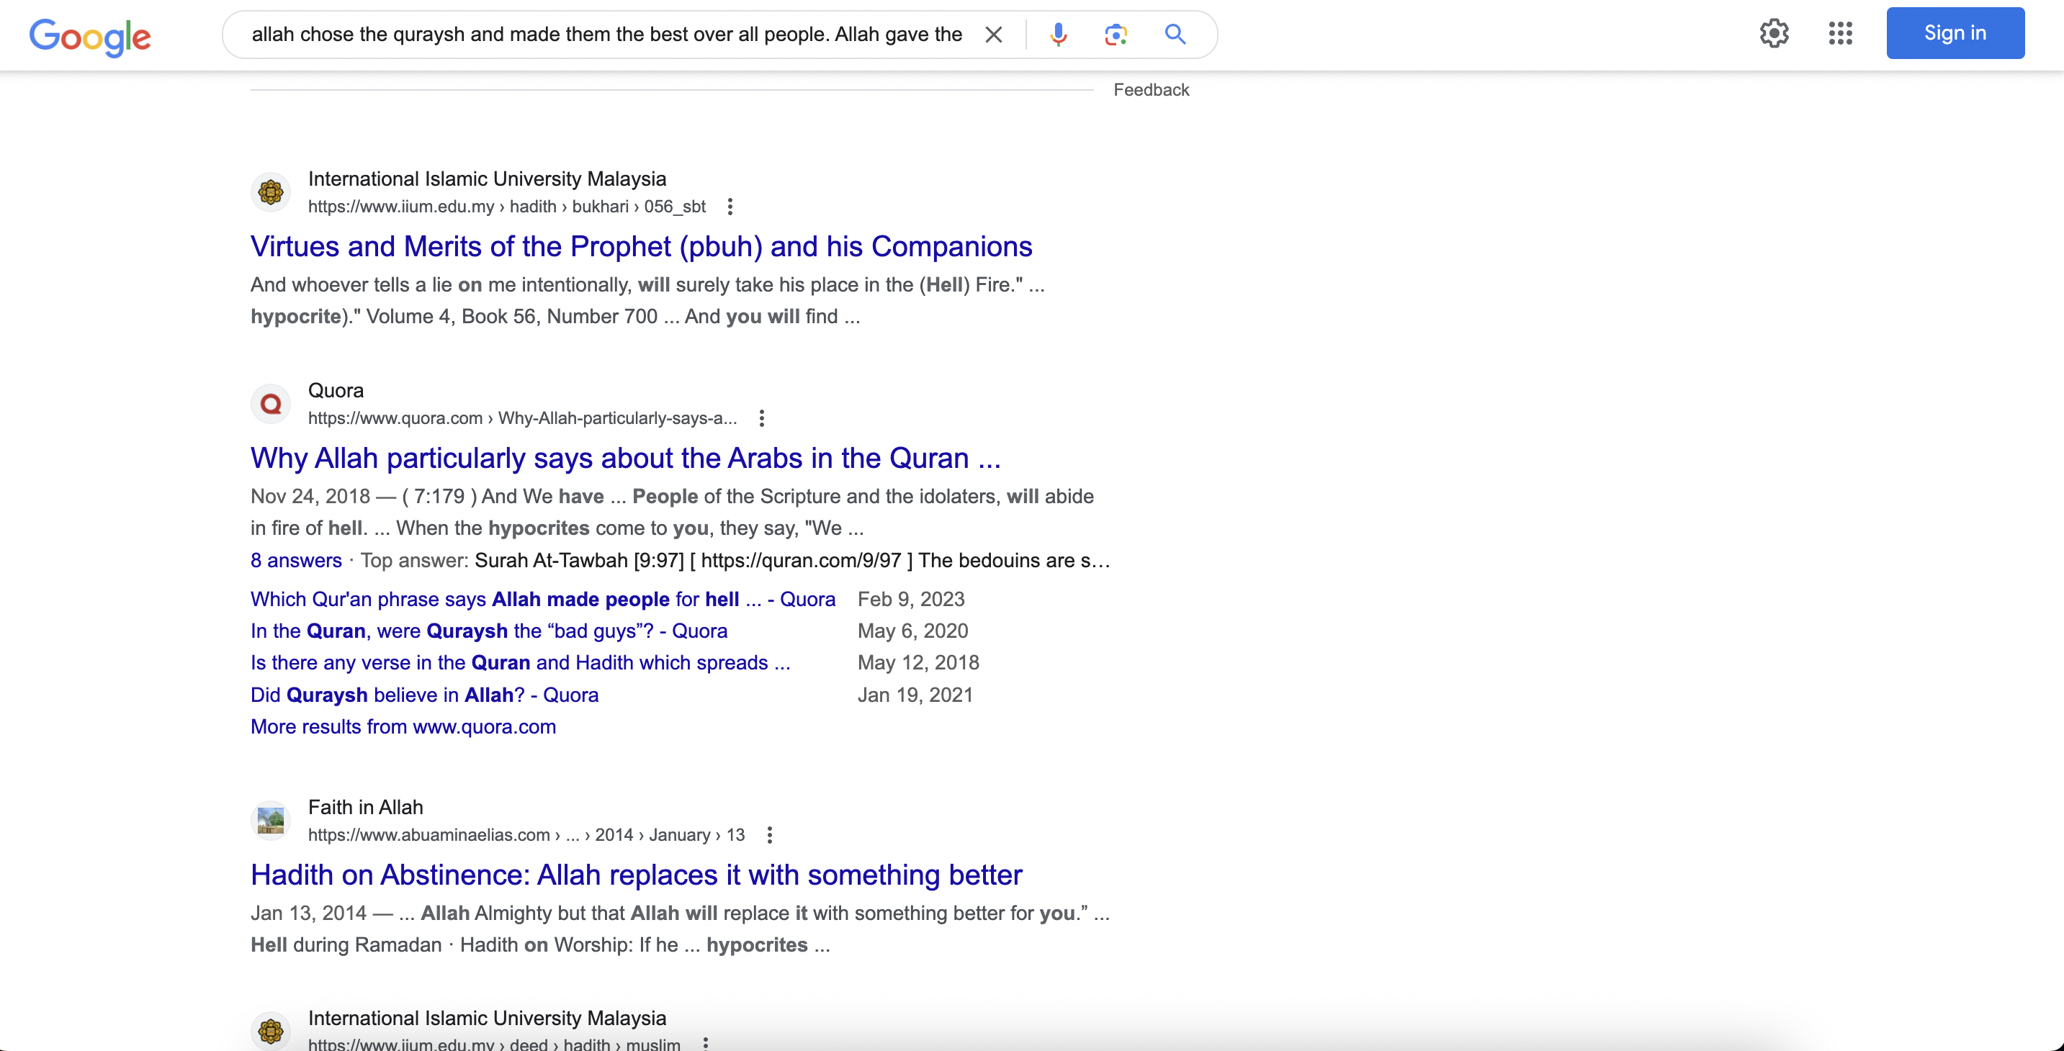Clear the search box text

point(994,35)
